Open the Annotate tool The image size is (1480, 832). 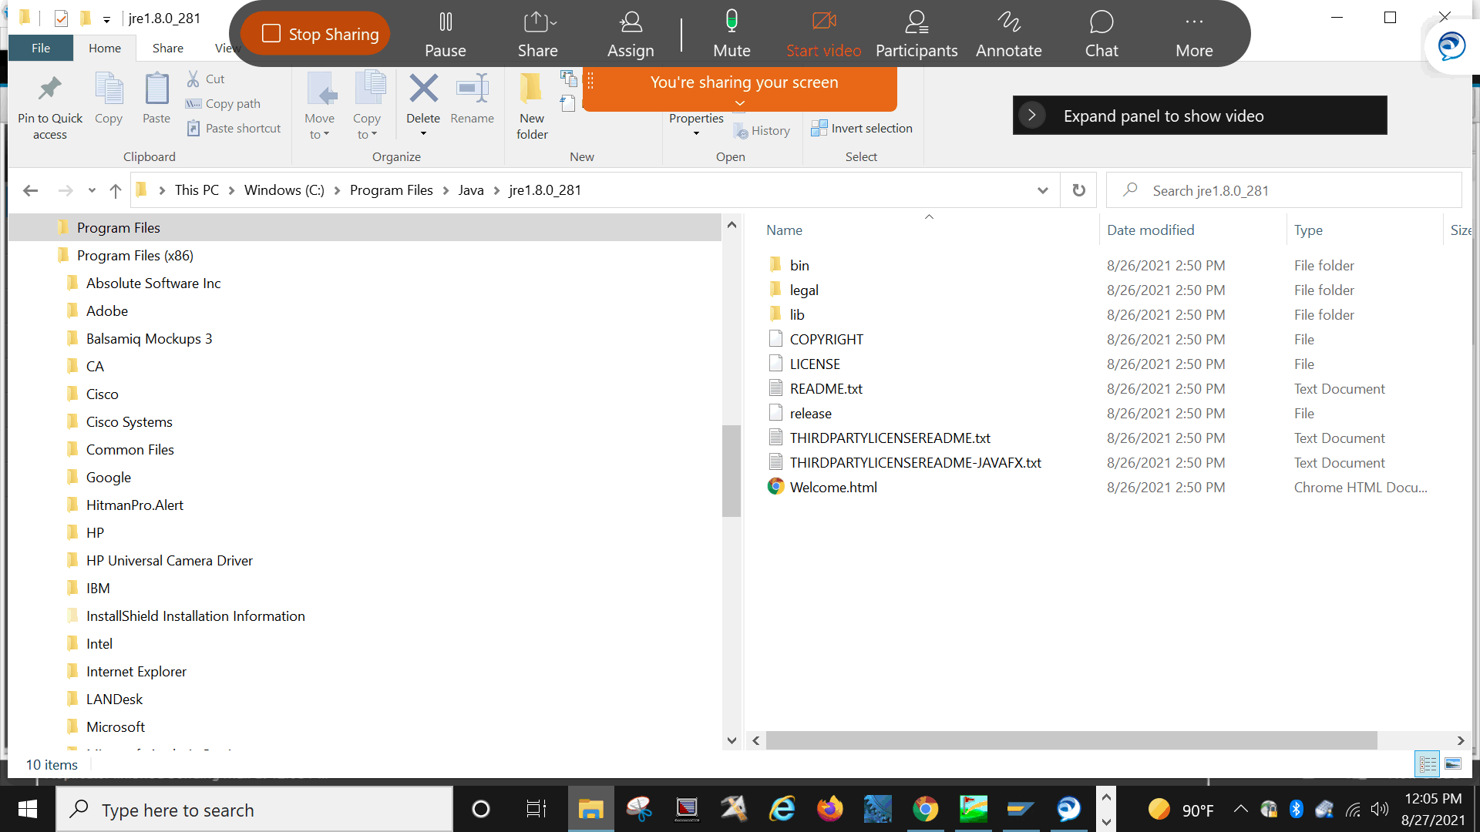[x=1008, y=33]
